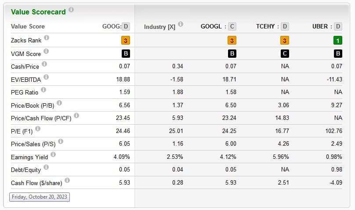
Task: Click Price/Cash Flow (P/CF) info icon
Action: coord(76,116)
